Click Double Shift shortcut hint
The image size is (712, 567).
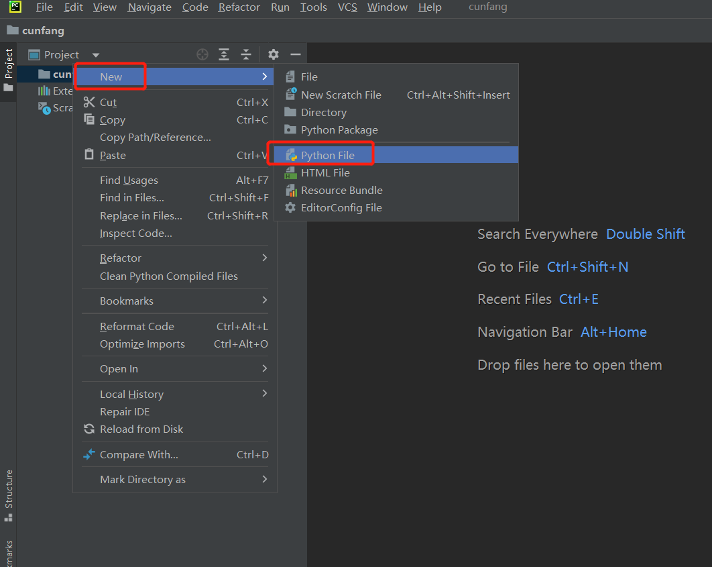tap(645, 234)
